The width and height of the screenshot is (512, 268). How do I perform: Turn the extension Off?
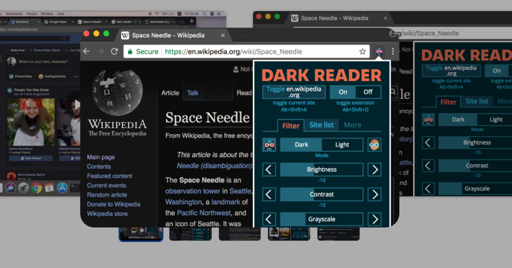click(368, 92)
